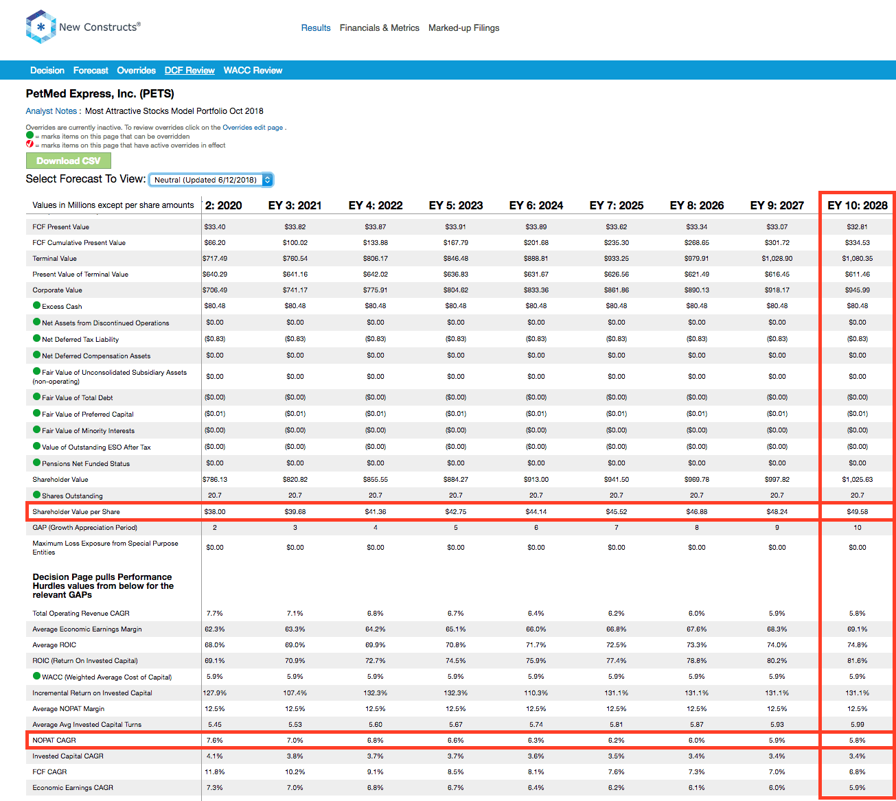Click the green legend dot for overridable items
Image resolution: width=896 pixels, height=801 pixels.
click(30, 136)
